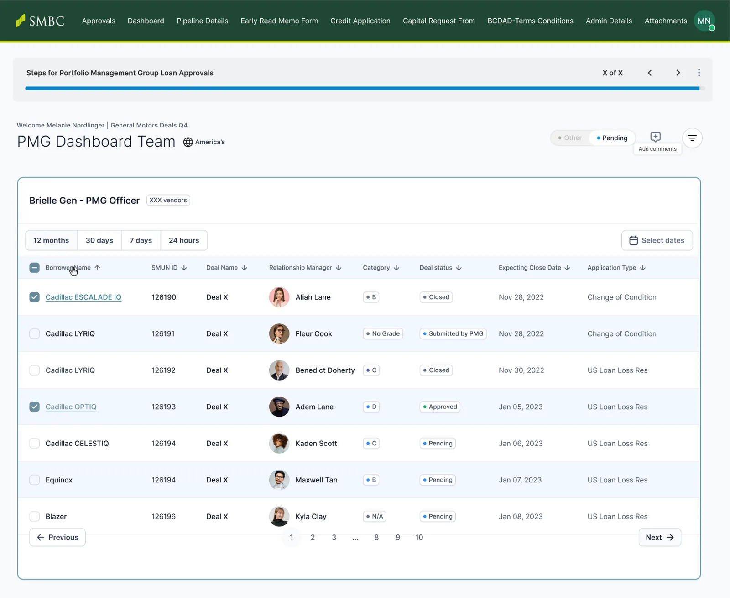Open Pipeline Details nav item
Screen dimensions: 730x598
point(203,21)
